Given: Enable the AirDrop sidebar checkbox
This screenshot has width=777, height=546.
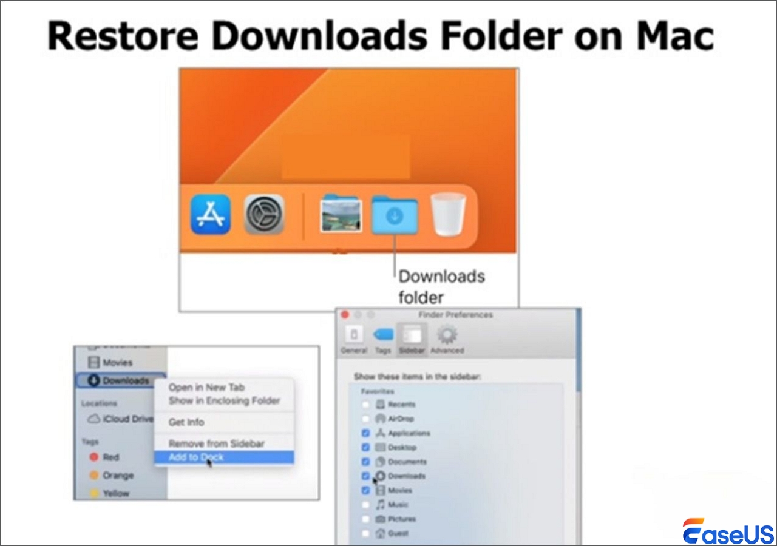Looking at the screenshot, I should (365, 419).
